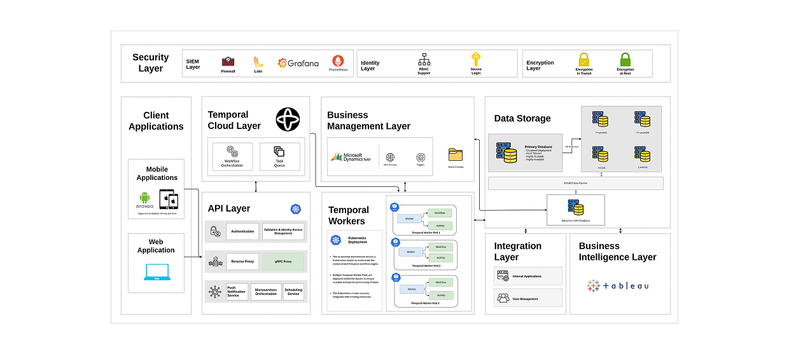
Task: Click the "Primary Database" description text
Action: 538,153
